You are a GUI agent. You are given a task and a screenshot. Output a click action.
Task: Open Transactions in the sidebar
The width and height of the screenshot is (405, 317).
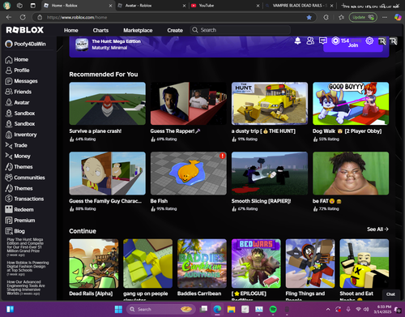(x=24, y=199)
